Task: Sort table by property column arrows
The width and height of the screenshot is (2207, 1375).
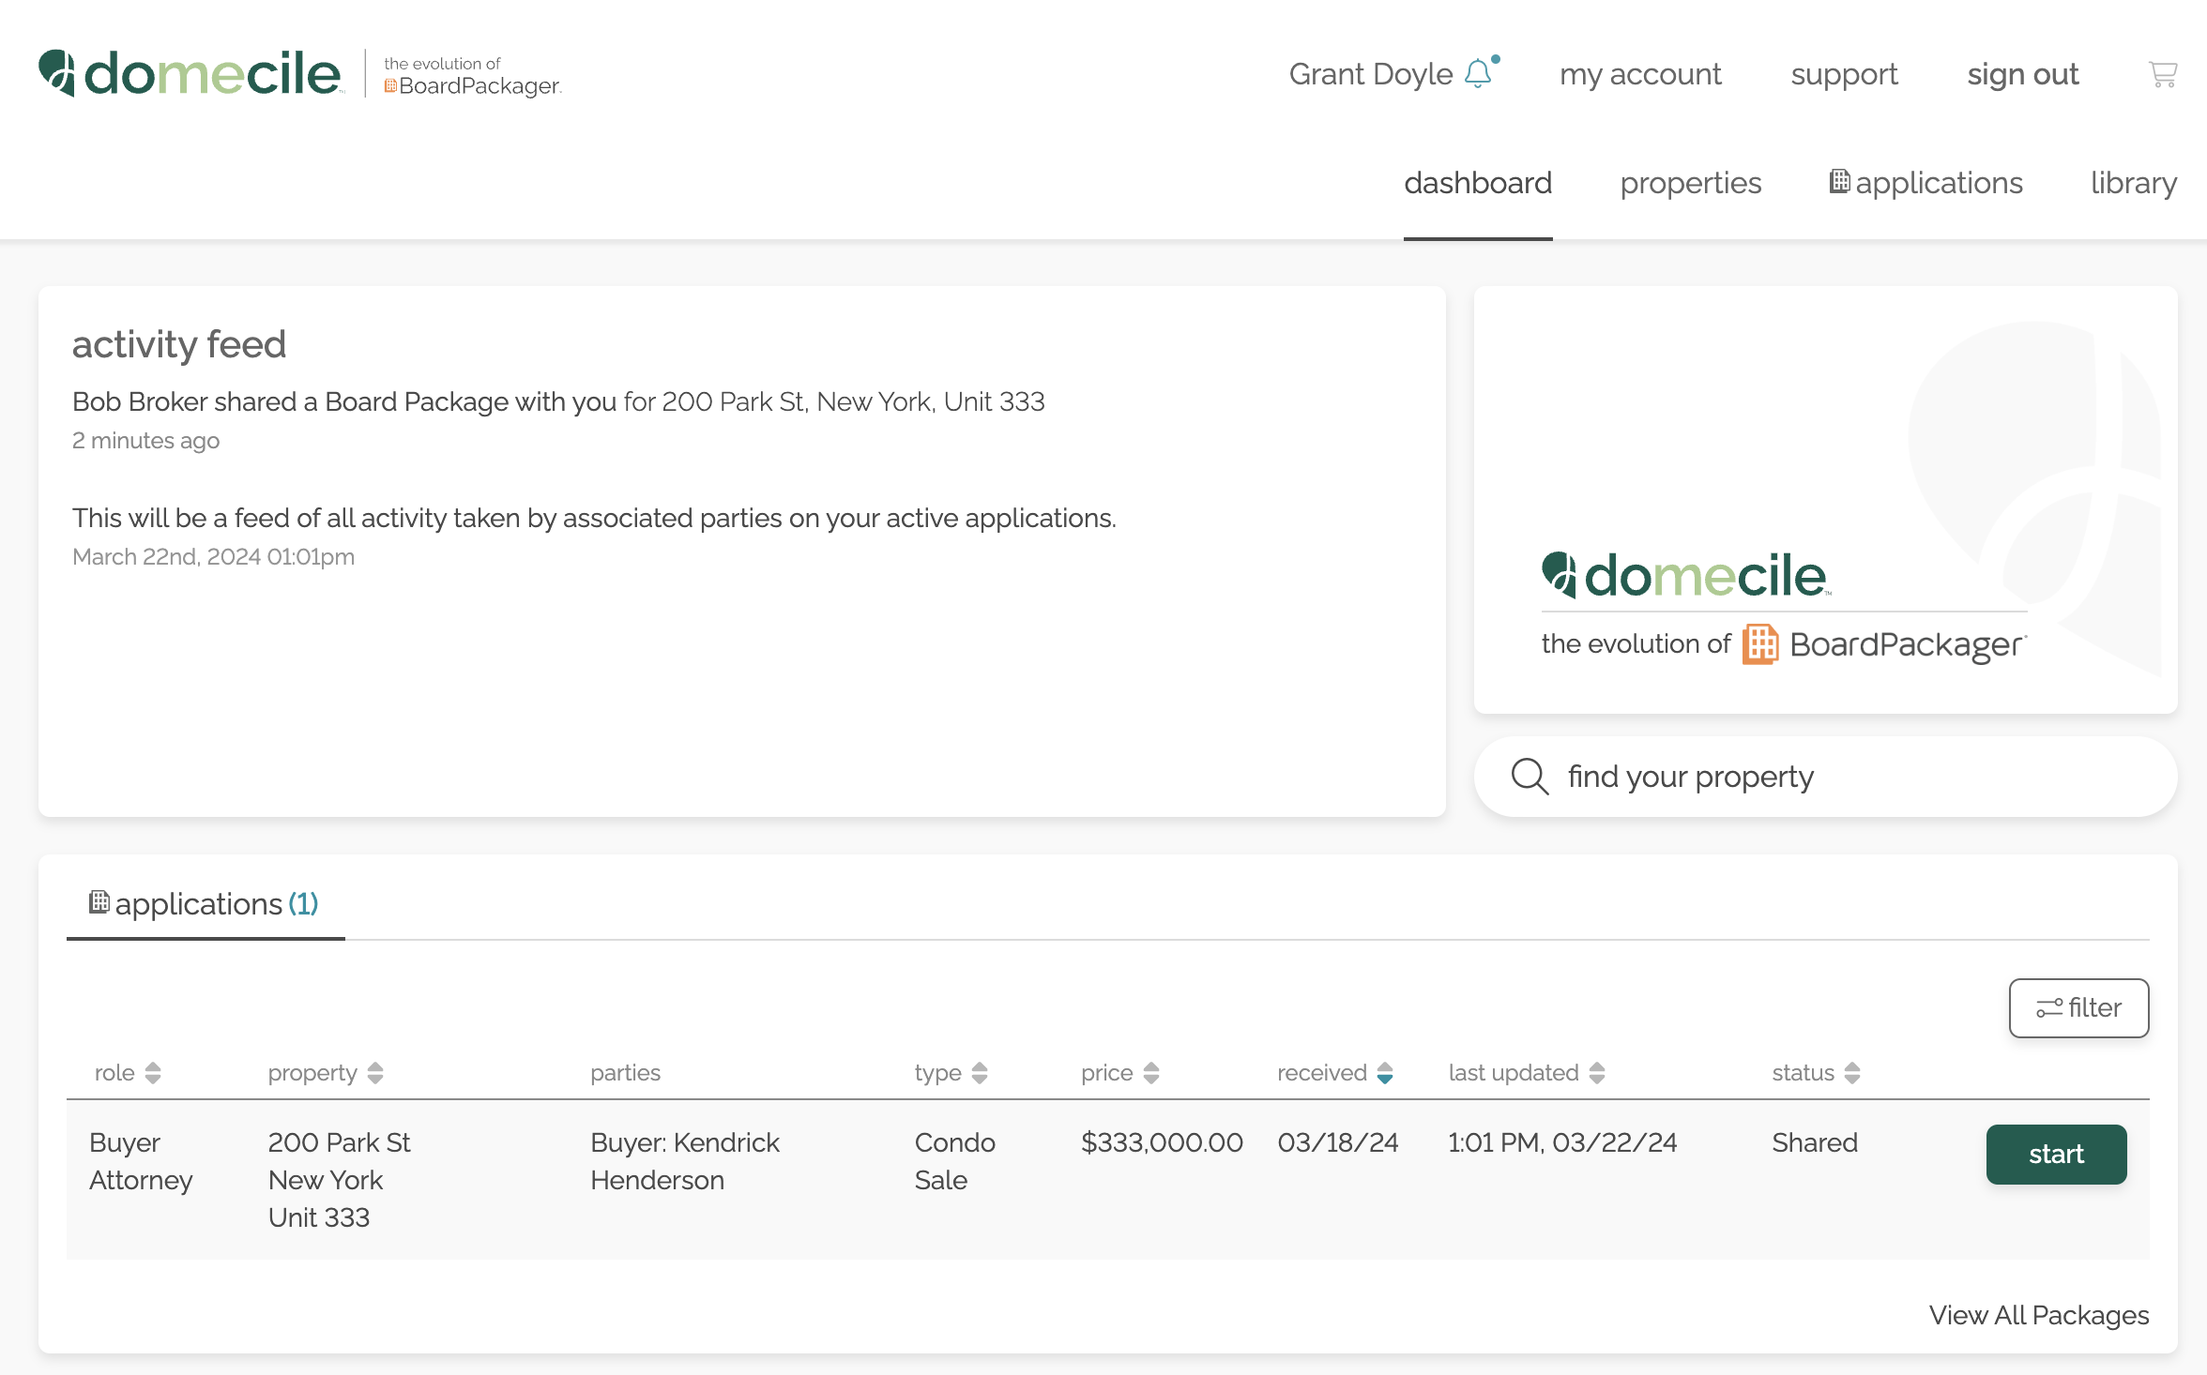Action: point(375,1073)
